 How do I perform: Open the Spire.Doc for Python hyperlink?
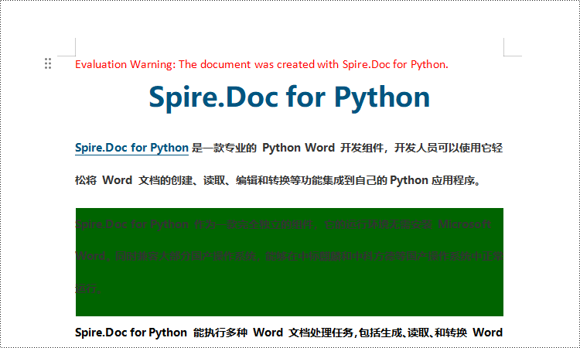coord(131,148)
